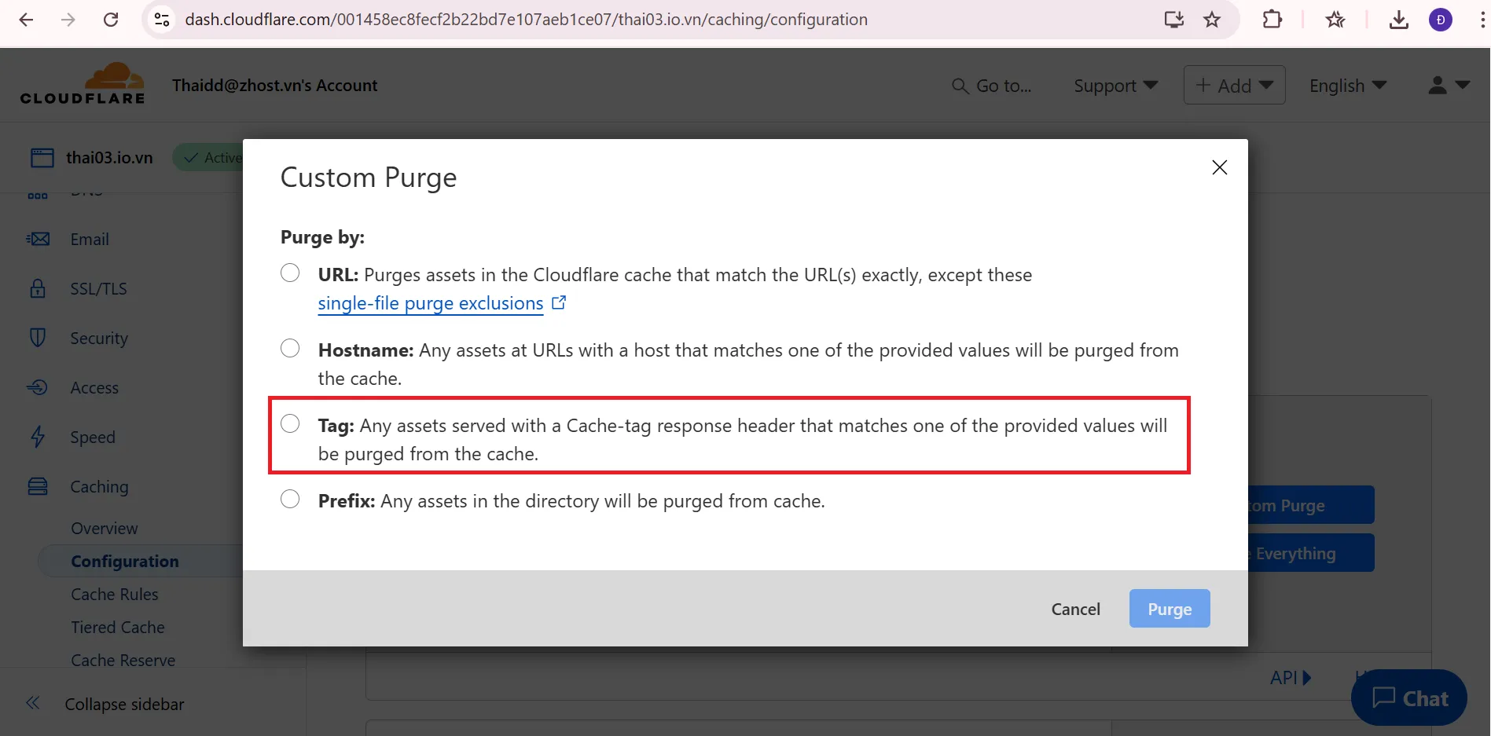Select the URL purge radio button
Viewport: 1491px width, 736px height.
tap(290, 273)
